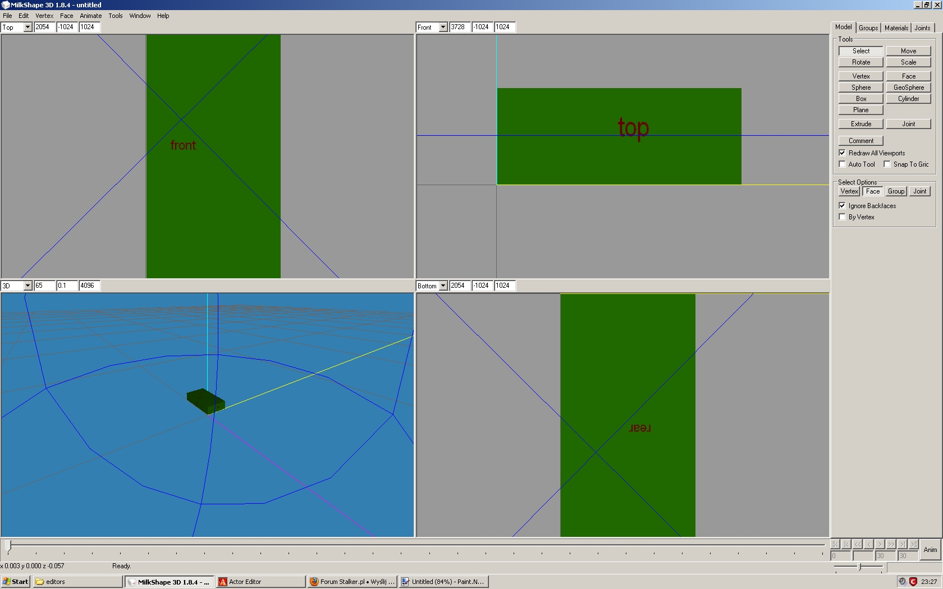Set select option to Face
The width and height of the screenshot is (943, 589).
pos(873,191)
